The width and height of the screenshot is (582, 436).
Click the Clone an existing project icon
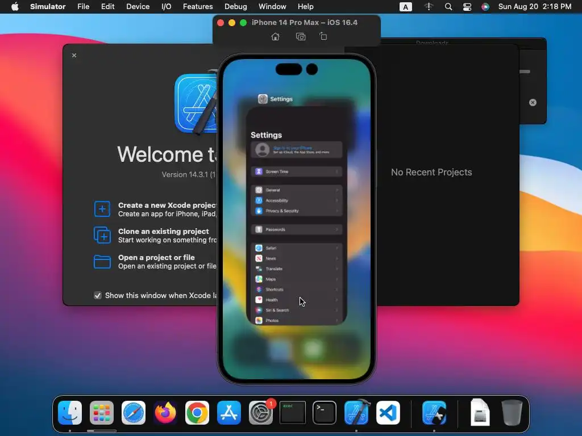coord(102,235)
